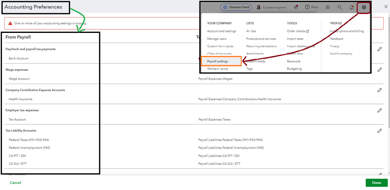
Task: Click the Cancel link
Action: coord(16,183)
